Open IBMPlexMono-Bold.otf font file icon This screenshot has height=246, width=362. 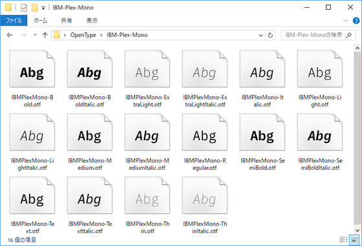point(32,69)
